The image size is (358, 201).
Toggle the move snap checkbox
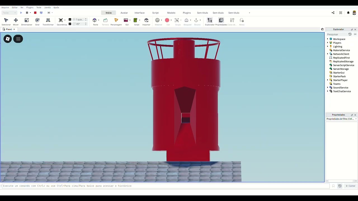click(70, 20)
